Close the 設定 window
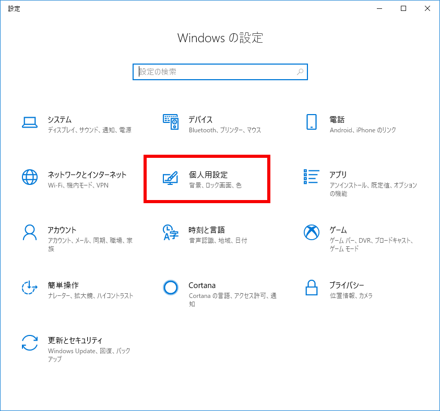The height and width of the screenshot is (411, 440). coord(427,8)
